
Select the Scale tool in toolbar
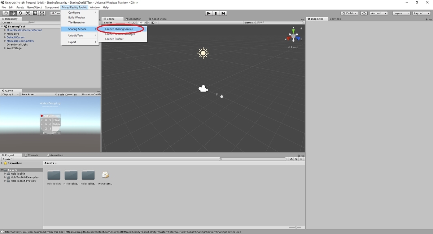(x=27, y=13)
